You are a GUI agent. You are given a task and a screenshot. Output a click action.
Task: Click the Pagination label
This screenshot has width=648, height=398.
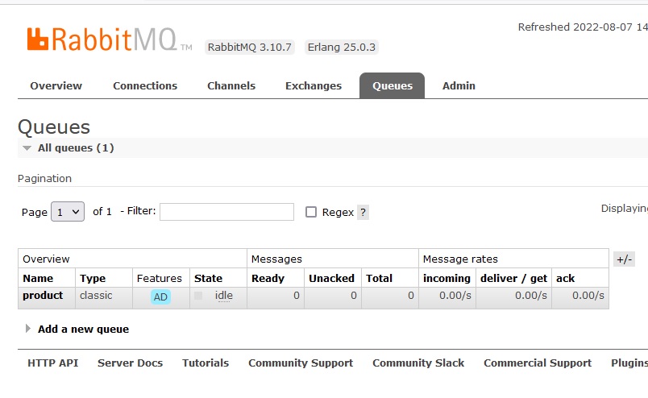(44, 179)
